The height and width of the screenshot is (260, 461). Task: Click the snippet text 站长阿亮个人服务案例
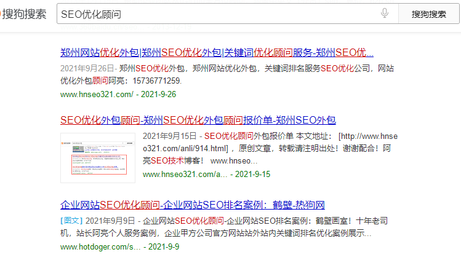[x=116, y=234]
